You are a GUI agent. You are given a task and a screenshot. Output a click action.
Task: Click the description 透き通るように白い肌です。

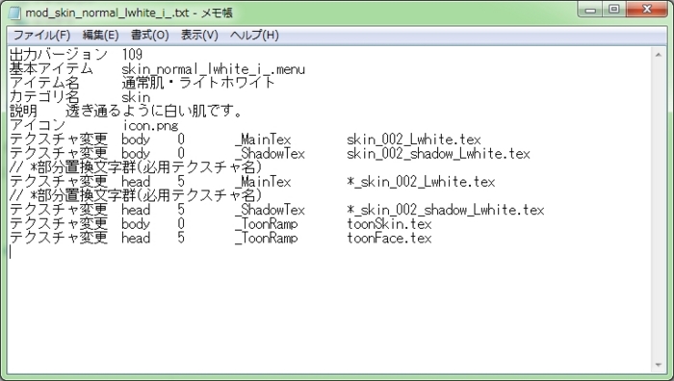155,112
